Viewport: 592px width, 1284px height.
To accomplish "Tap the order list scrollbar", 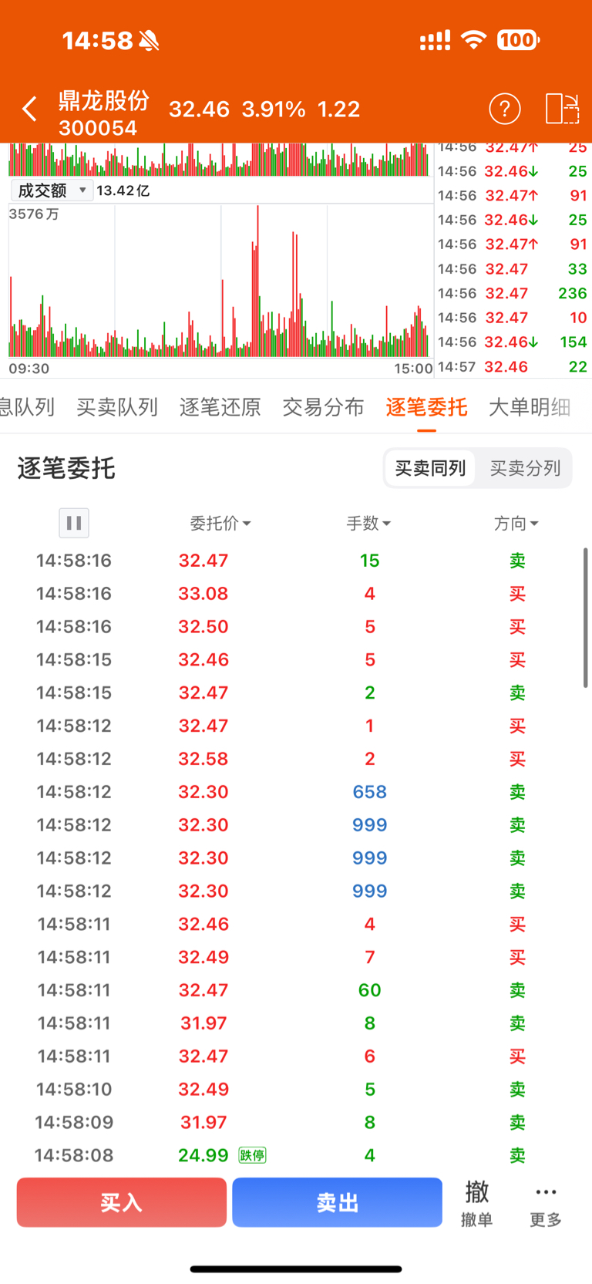I will 586,617.
